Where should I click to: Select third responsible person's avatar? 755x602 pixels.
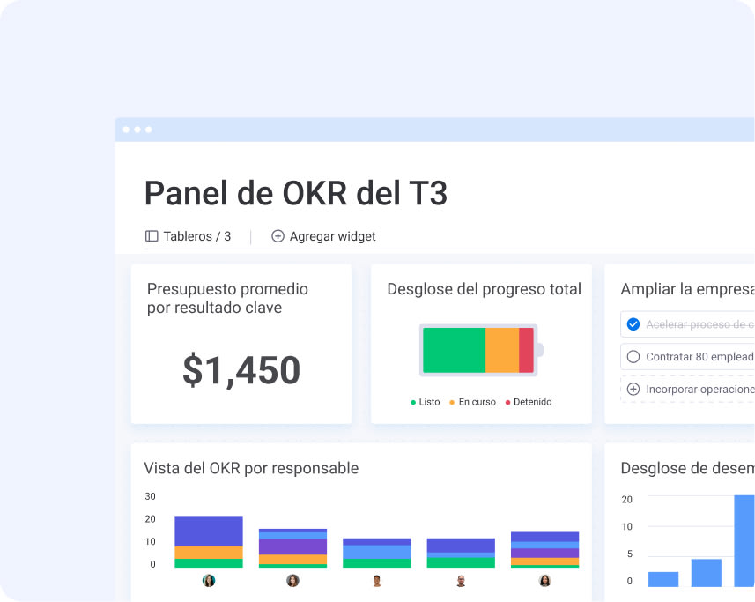click(376, 580)
